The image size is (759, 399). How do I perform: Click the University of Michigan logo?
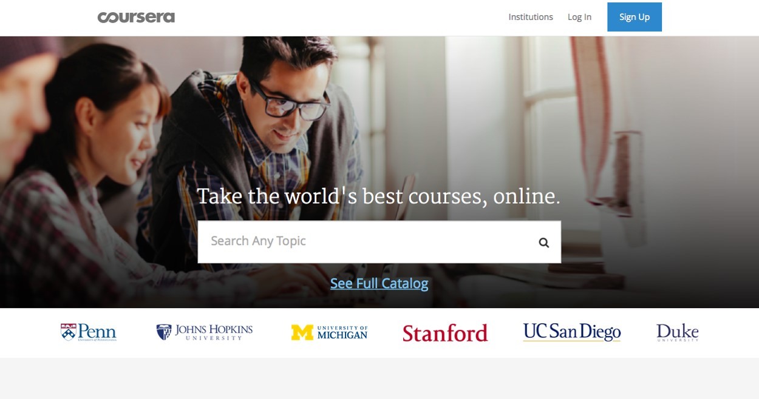pos(329,332)
